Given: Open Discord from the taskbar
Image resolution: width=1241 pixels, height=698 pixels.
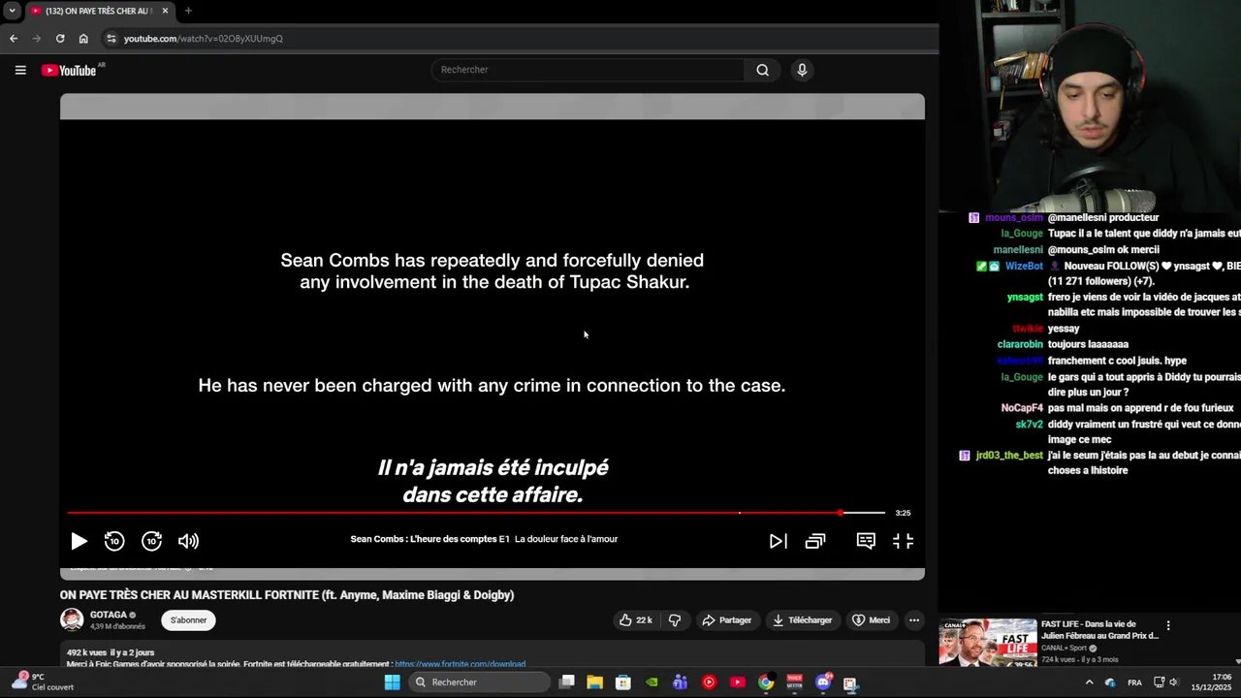Looking at the screenshot, I should (x=823, y=682).
